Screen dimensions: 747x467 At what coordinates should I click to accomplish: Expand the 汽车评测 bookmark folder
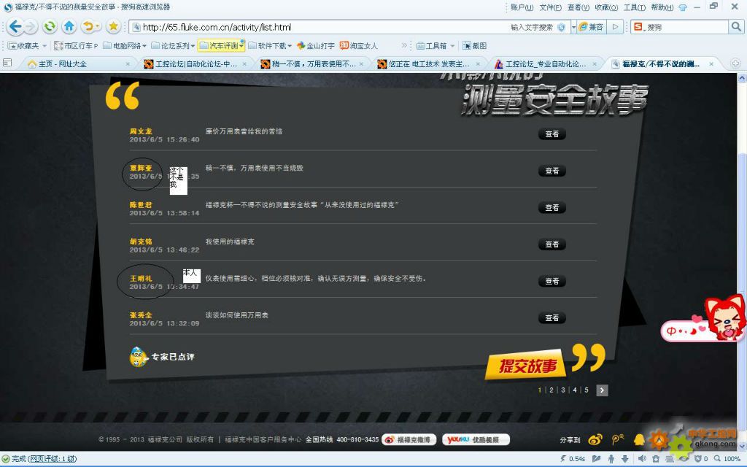pyautogui.click(x=221, y=46)
